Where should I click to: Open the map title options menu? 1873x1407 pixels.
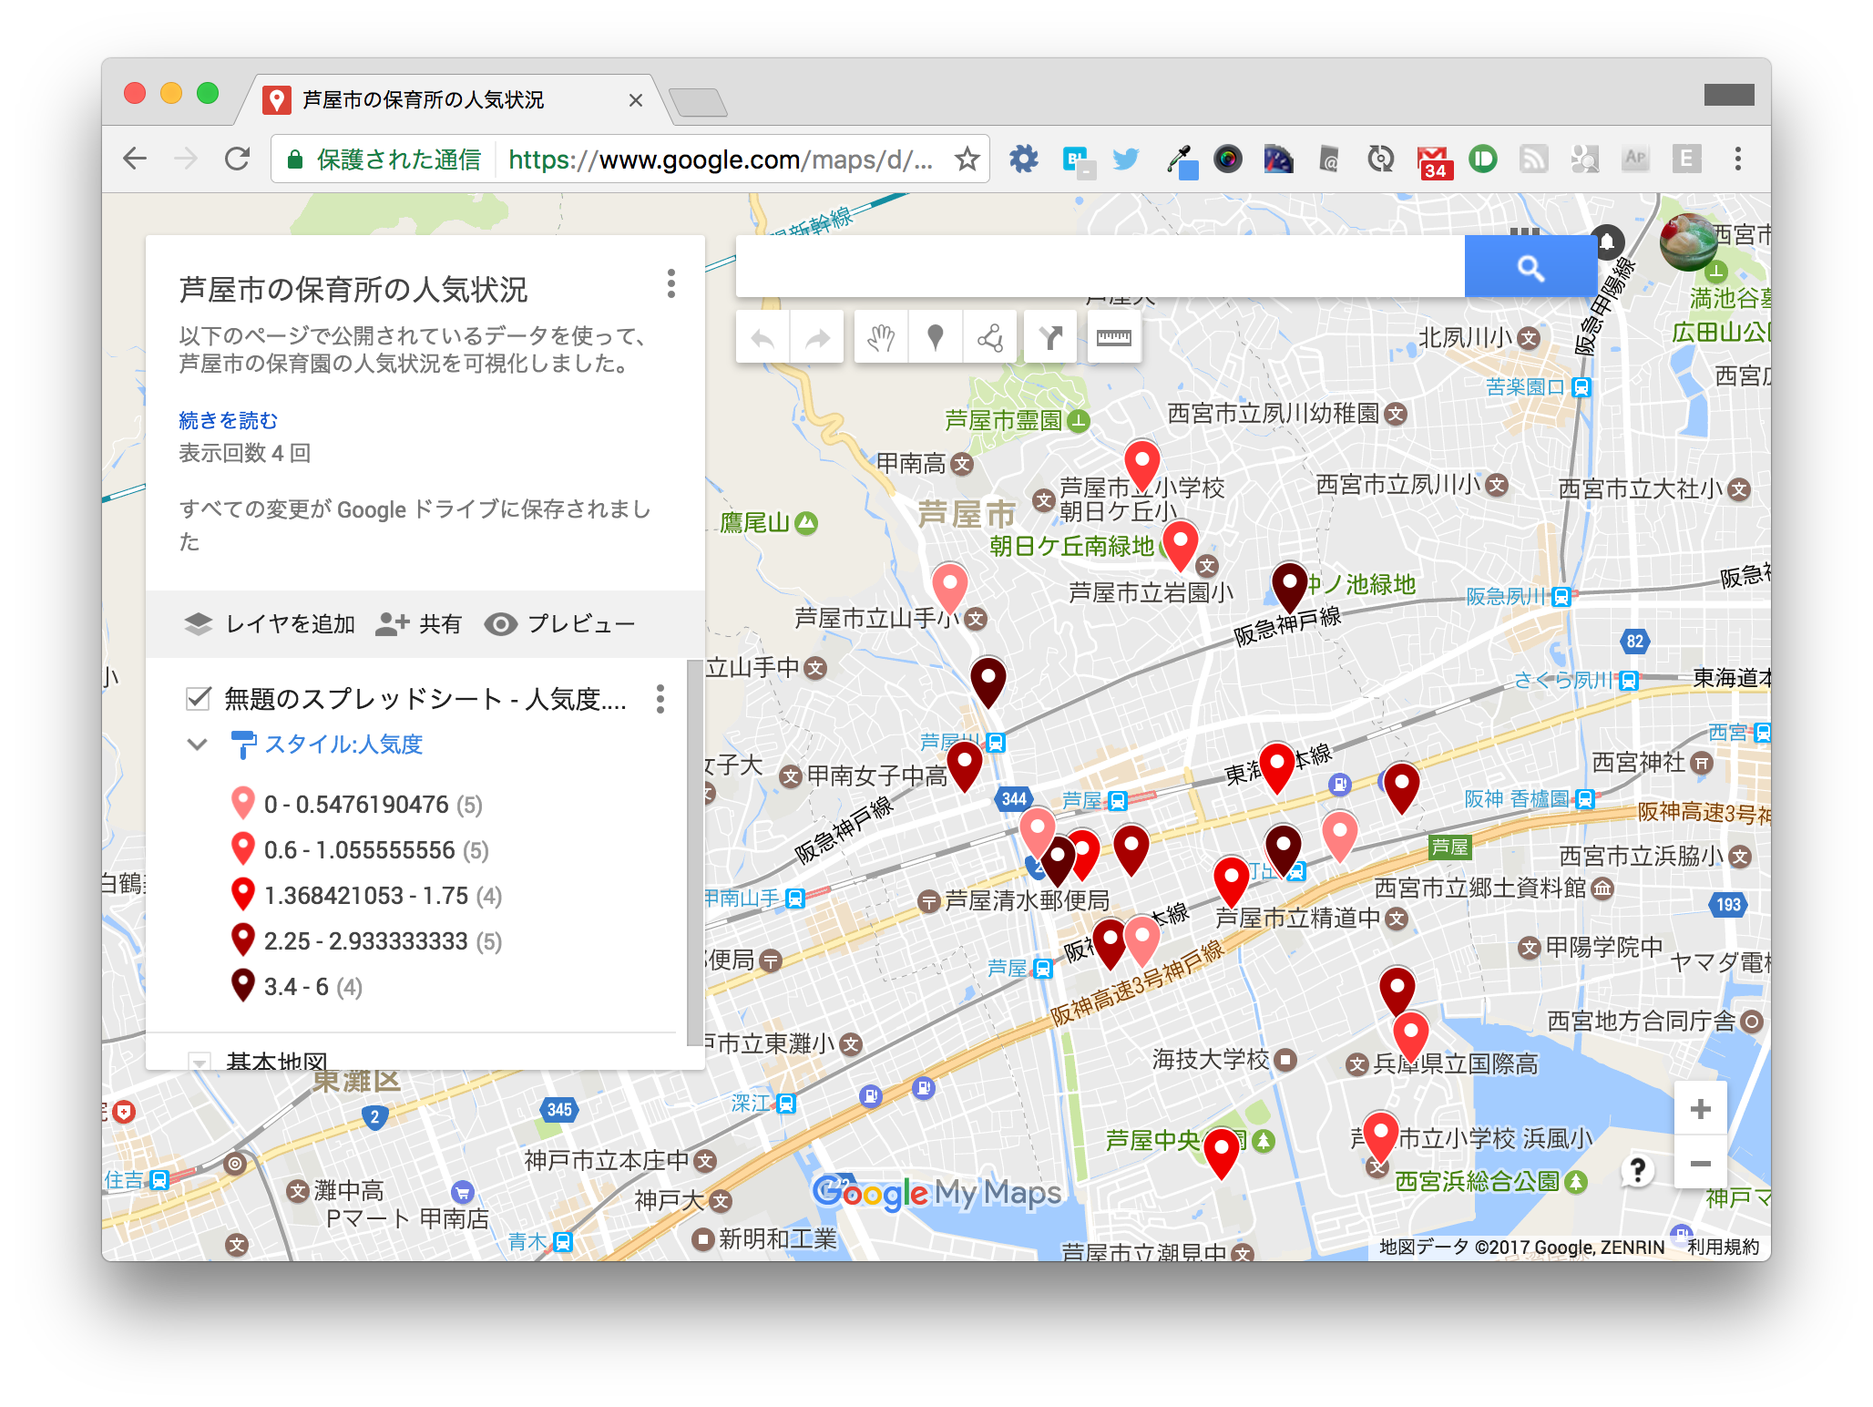[x=671, y=284]
